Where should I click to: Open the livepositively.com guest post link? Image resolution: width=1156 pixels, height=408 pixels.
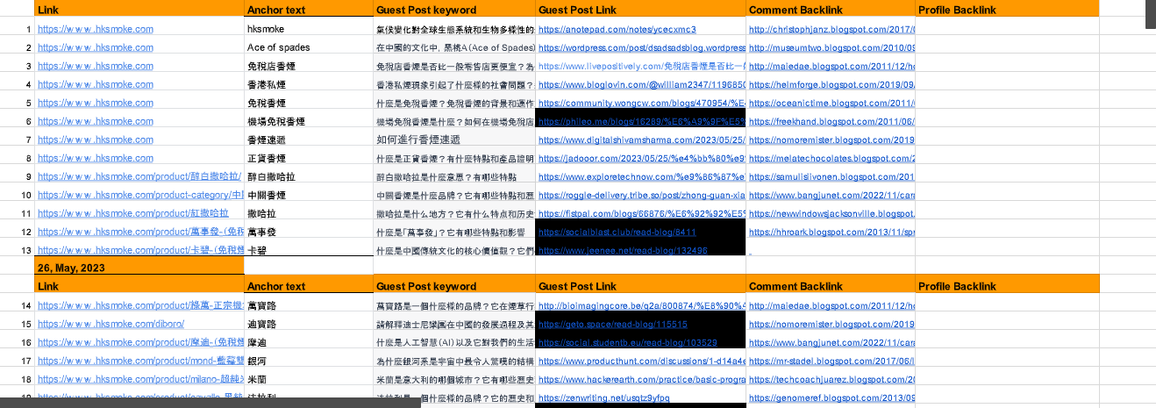pyautogui.click(x=641, y=66)
